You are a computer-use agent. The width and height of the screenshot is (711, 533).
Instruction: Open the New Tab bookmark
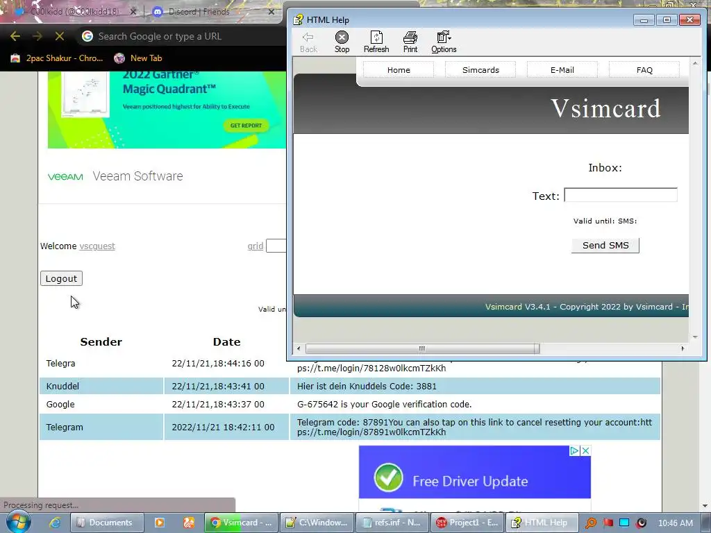138,58
